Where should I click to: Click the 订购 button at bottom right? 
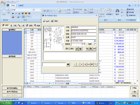click(134, 88)
